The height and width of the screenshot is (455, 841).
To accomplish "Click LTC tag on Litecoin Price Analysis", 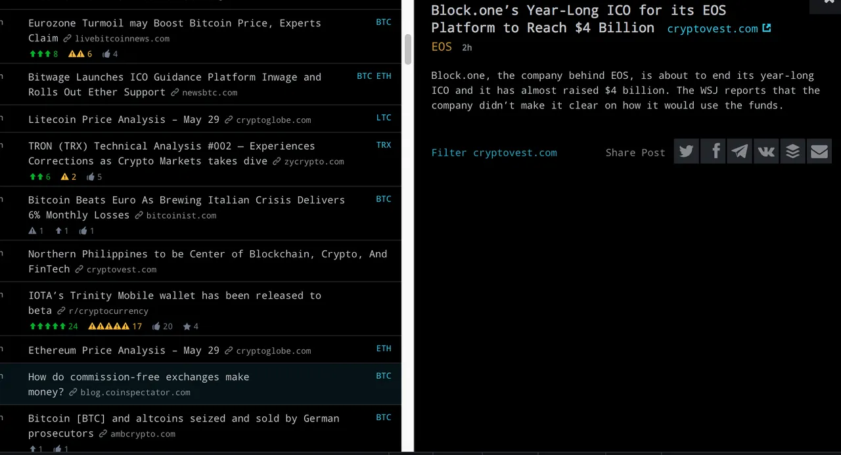I will [x=384, y=118].
